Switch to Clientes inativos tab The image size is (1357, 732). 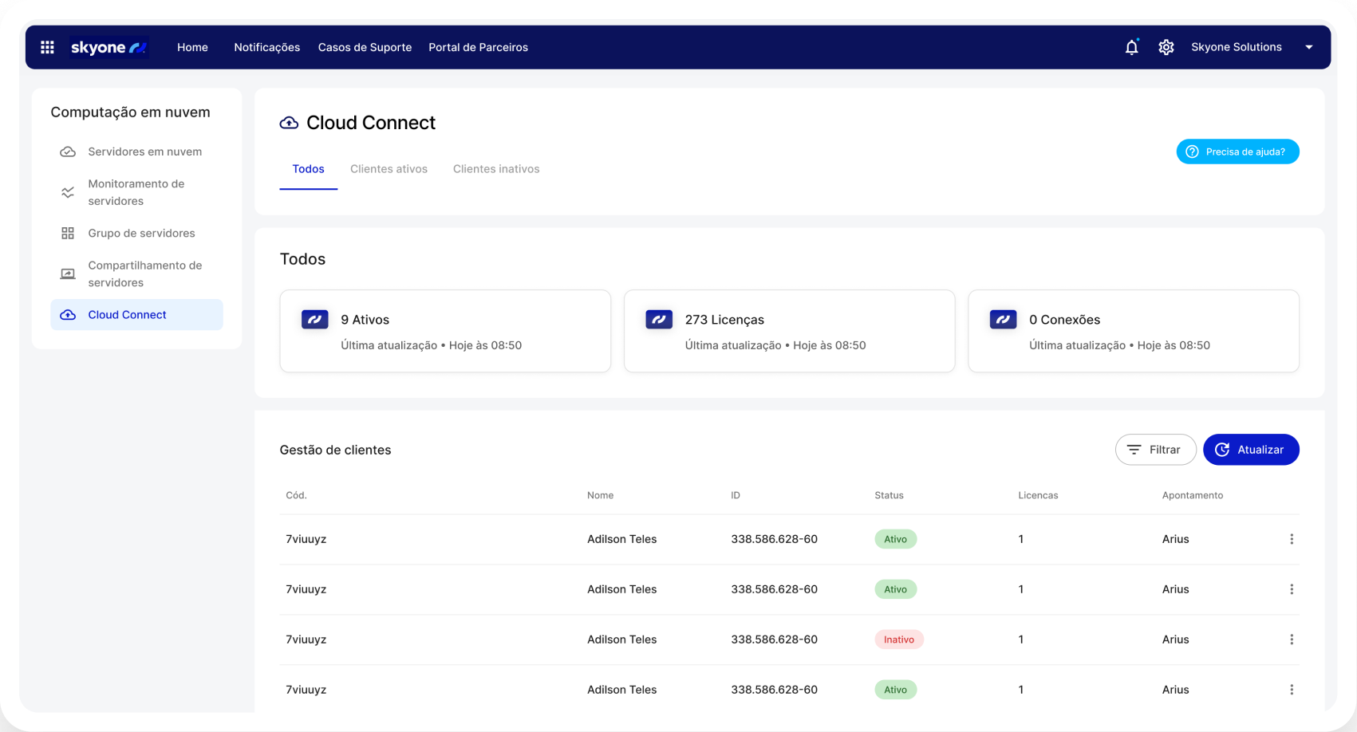point(496,169)
